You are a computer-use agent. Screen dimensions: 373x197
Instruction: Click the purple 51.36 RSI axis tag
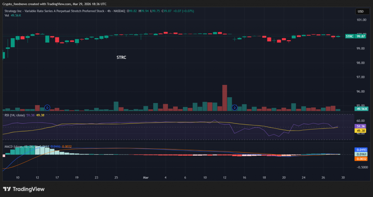(x=361, y=127)
